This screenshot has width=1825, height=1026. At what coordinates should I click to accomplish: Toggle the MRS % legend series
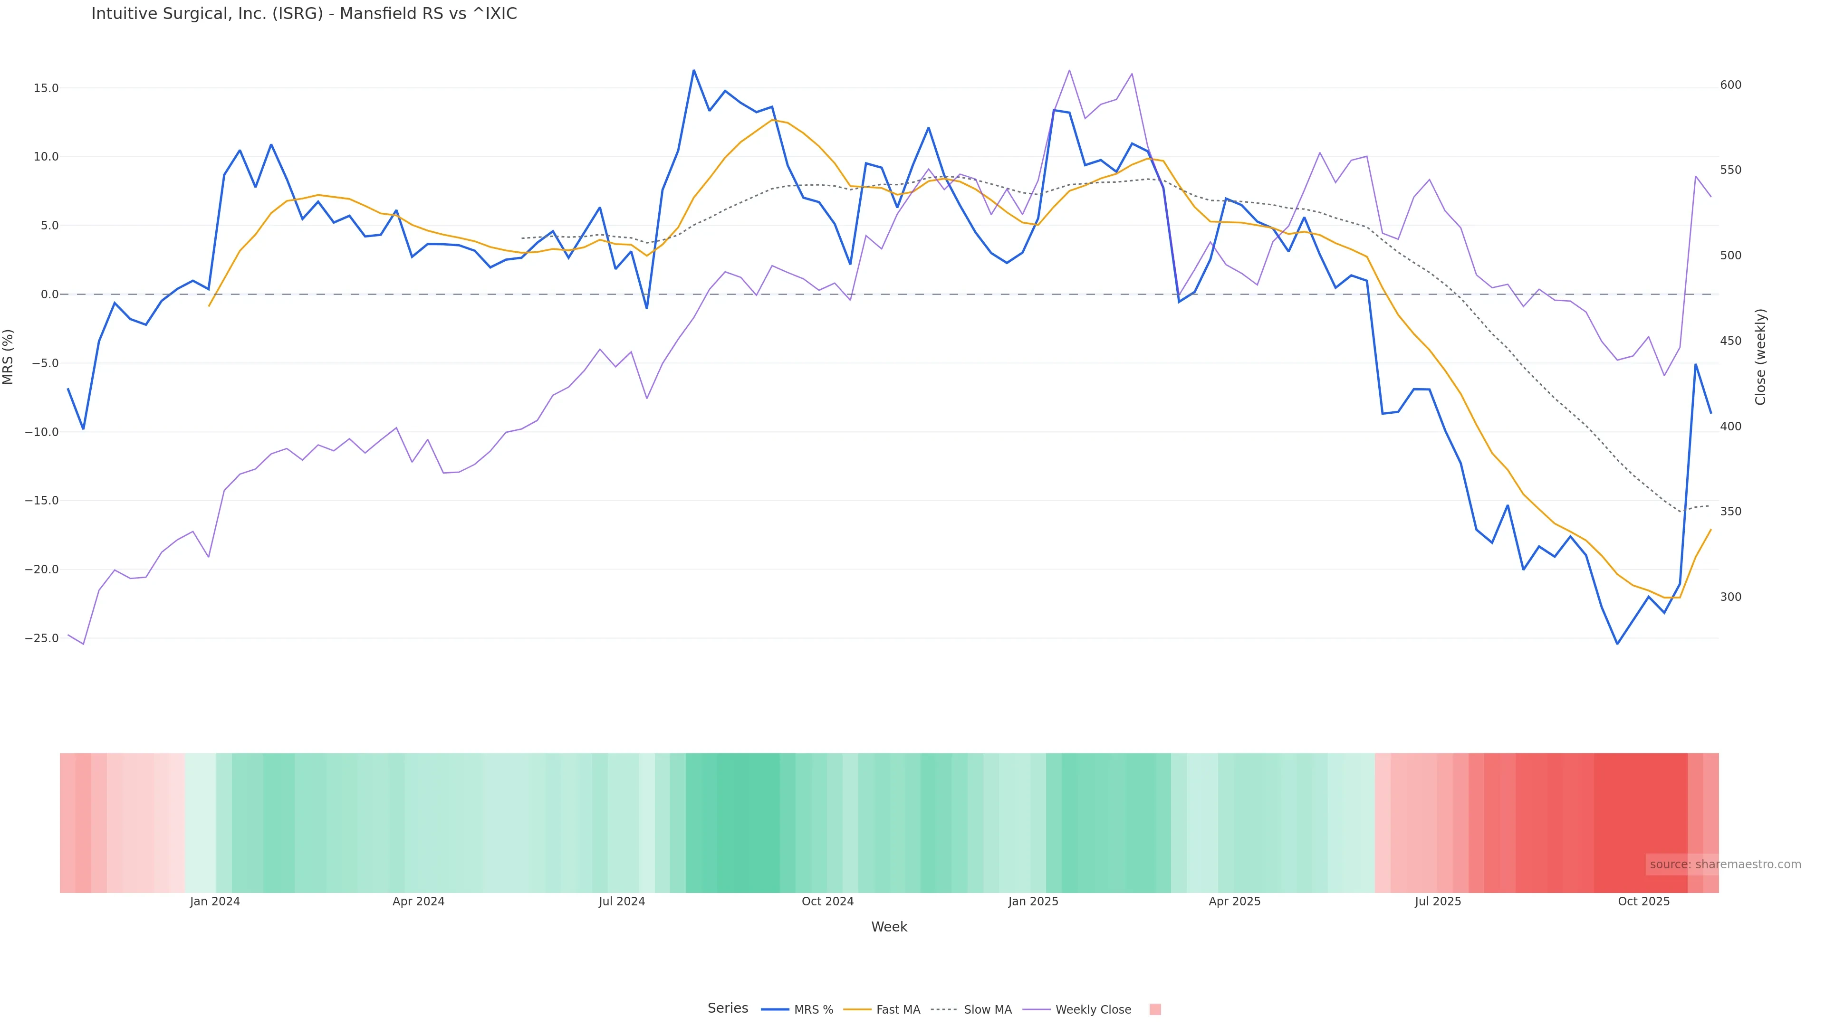813,1010
